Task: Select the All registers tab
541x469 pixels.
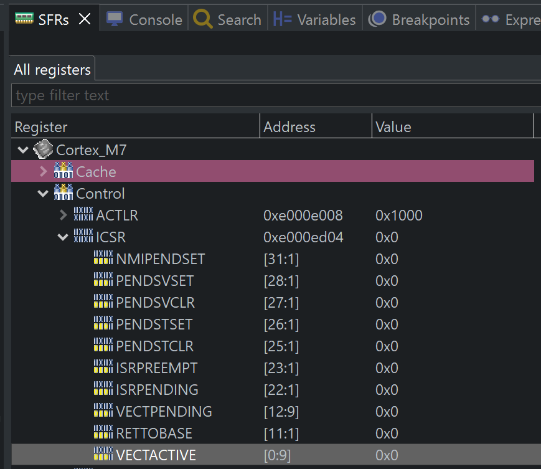Action: click(x=52, y=69)
